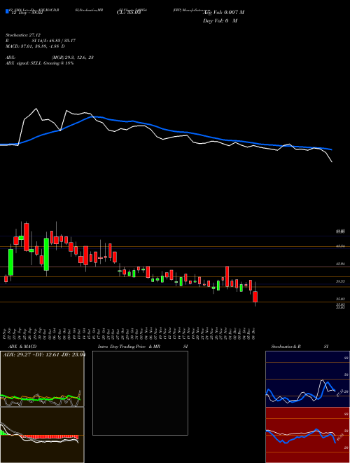Click the 'ADX: 29.27 +DY: 12.61 -DY: 23.0' readout
Image resolution: width=350 pixels, height=463 pixels.
[x=44, y=355]
